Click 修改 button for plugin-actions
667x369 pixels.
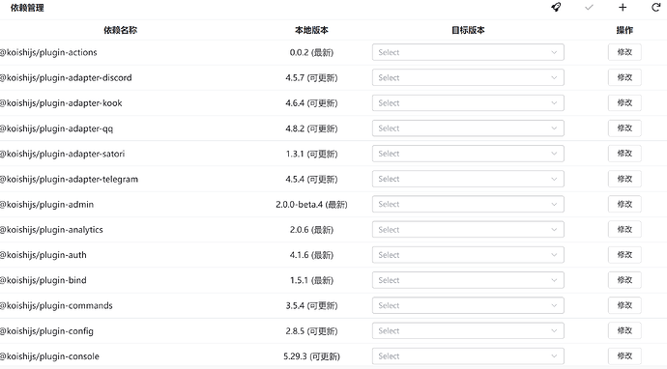(624, 52)
